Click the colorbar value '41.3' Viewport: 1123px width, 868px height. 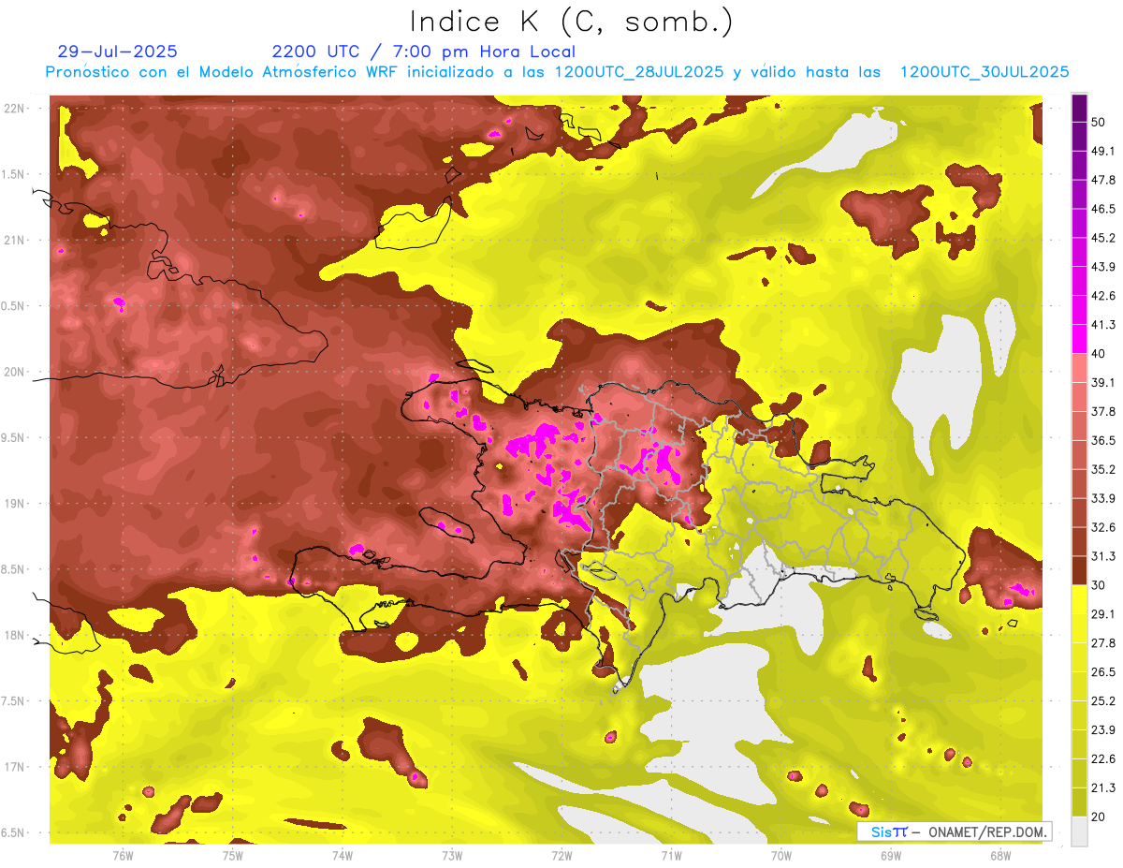click(x=1103, y=325)
